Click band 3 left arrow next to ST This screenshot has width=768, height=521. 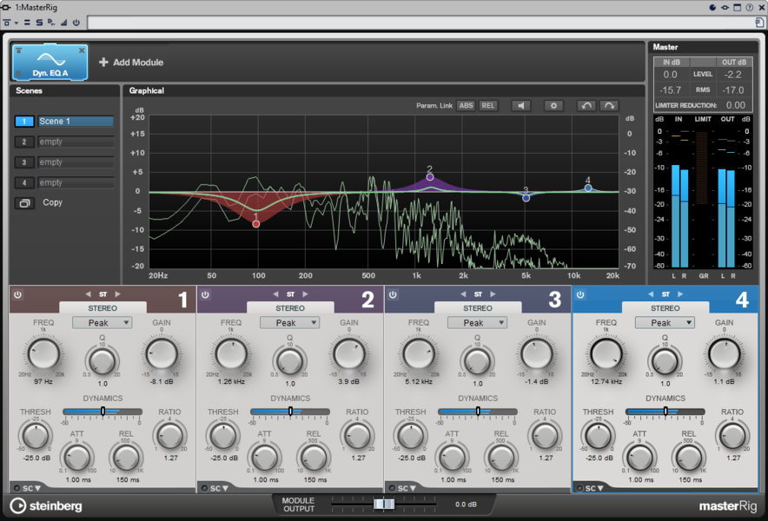click(463, 294)
